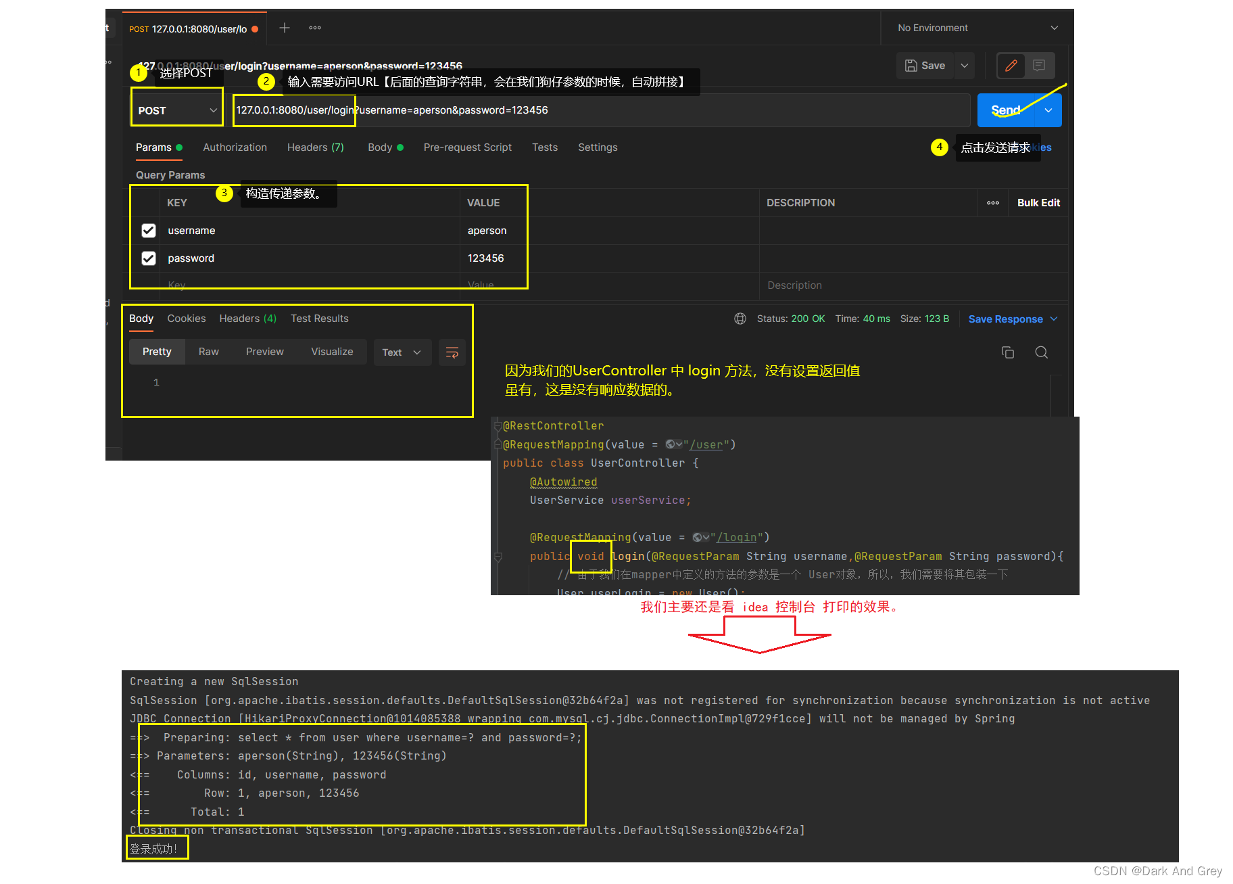Click the fold gutter icon beside @RestController
This screenshot has height=884, width=1233.
498,426
